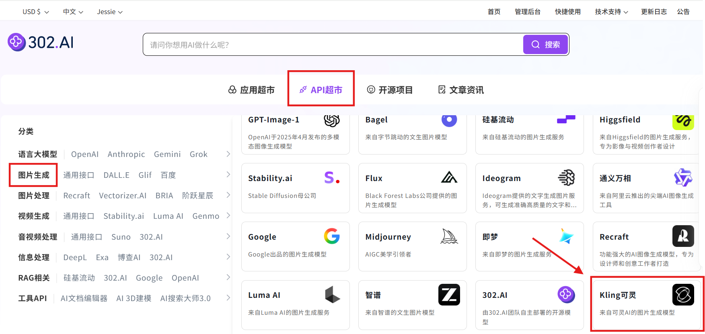
Task: Open the 技术支持 dropdown menu
Action: click(612, 12)
